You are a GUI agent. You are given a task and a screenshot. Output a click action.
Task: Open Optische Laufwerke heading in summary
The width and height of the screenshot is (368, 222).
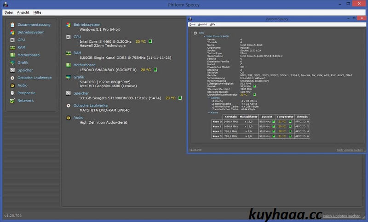pyautogui.click(x=90, y=106)
